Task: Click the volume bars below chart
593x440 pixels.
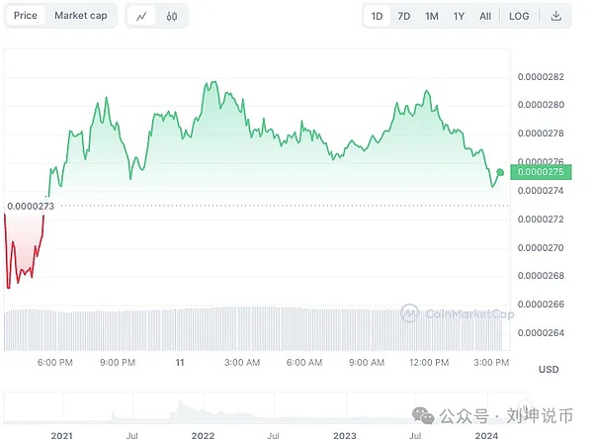Action: (257, 328)
